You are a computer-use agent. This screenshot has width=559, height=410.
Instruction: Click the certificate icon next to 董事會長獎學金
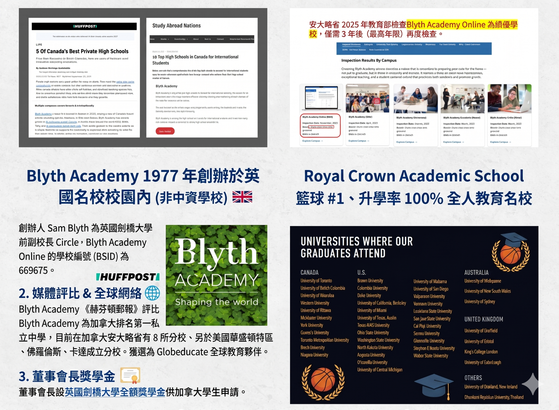[130, 375]
